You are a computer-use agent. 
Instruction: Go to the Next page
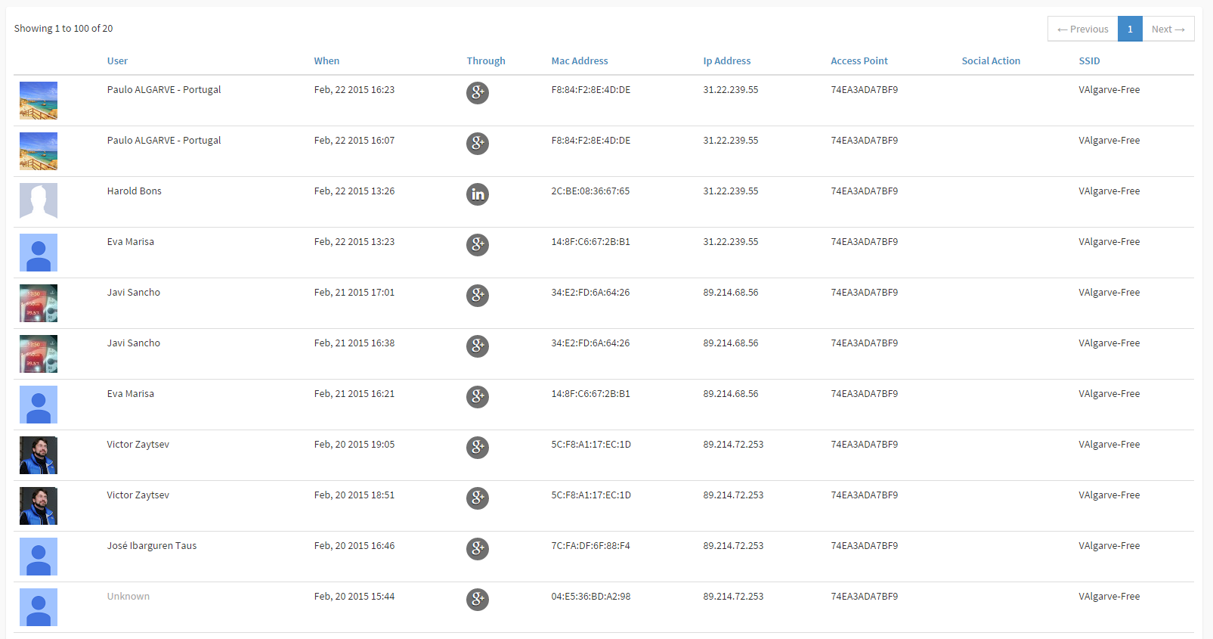[1168, 29]
